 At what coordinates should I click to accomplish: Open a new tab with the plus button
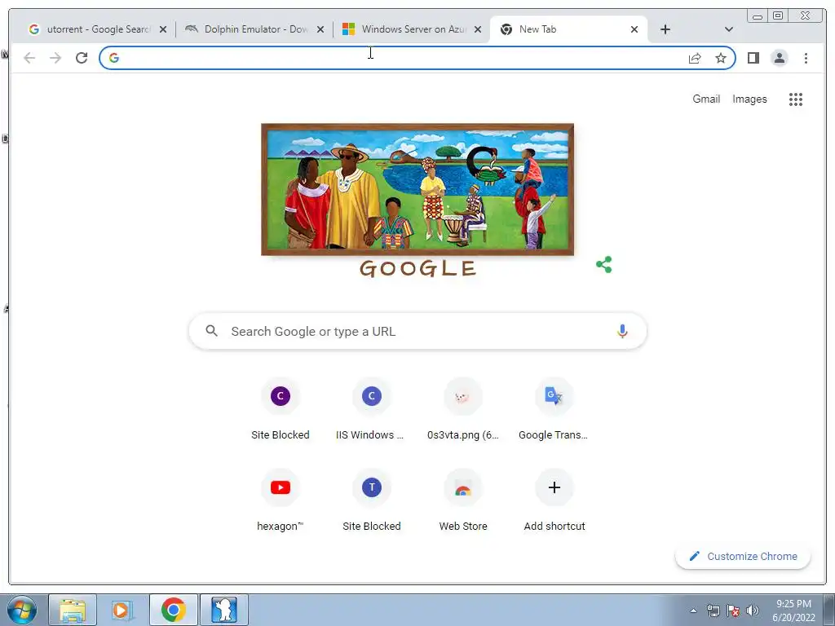(665, 29)
